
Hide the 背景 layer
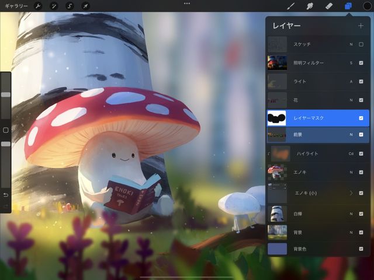tap(361, 232)
